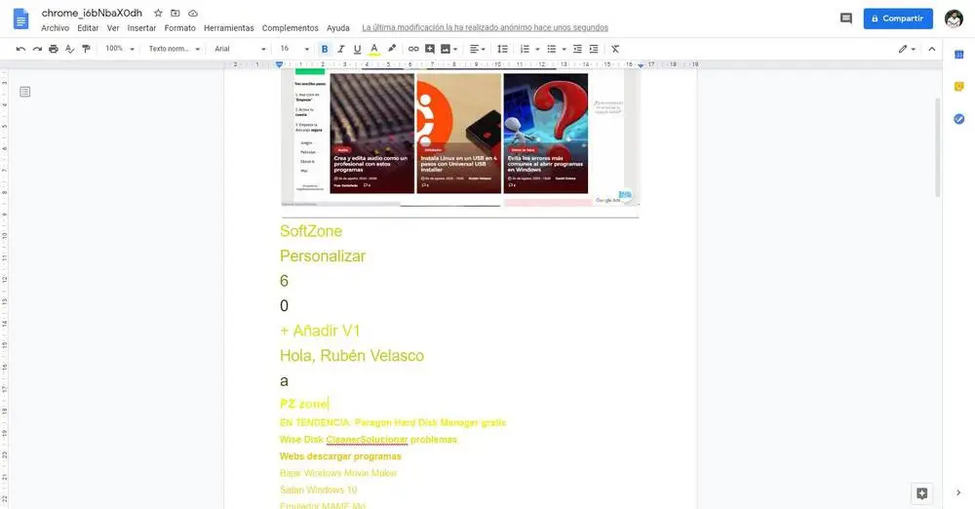Open the comment history icon
The width and height of the screenshot is (975, 509).
pos(845,19)
